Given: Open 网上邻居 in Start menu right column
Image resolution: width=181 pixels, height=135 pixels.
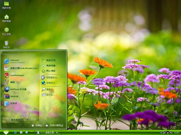Looking at the screenshot, I should [x=49, y=71].
